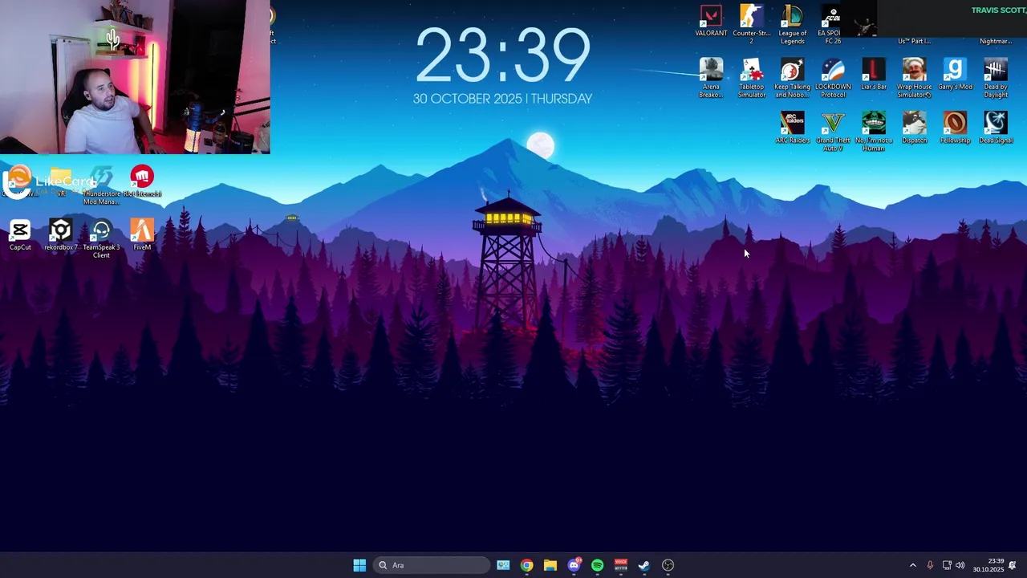Screen dimensions: 1027x578
Task: Open the notification bell in taskbar
Action: (x=1013, y=565)
